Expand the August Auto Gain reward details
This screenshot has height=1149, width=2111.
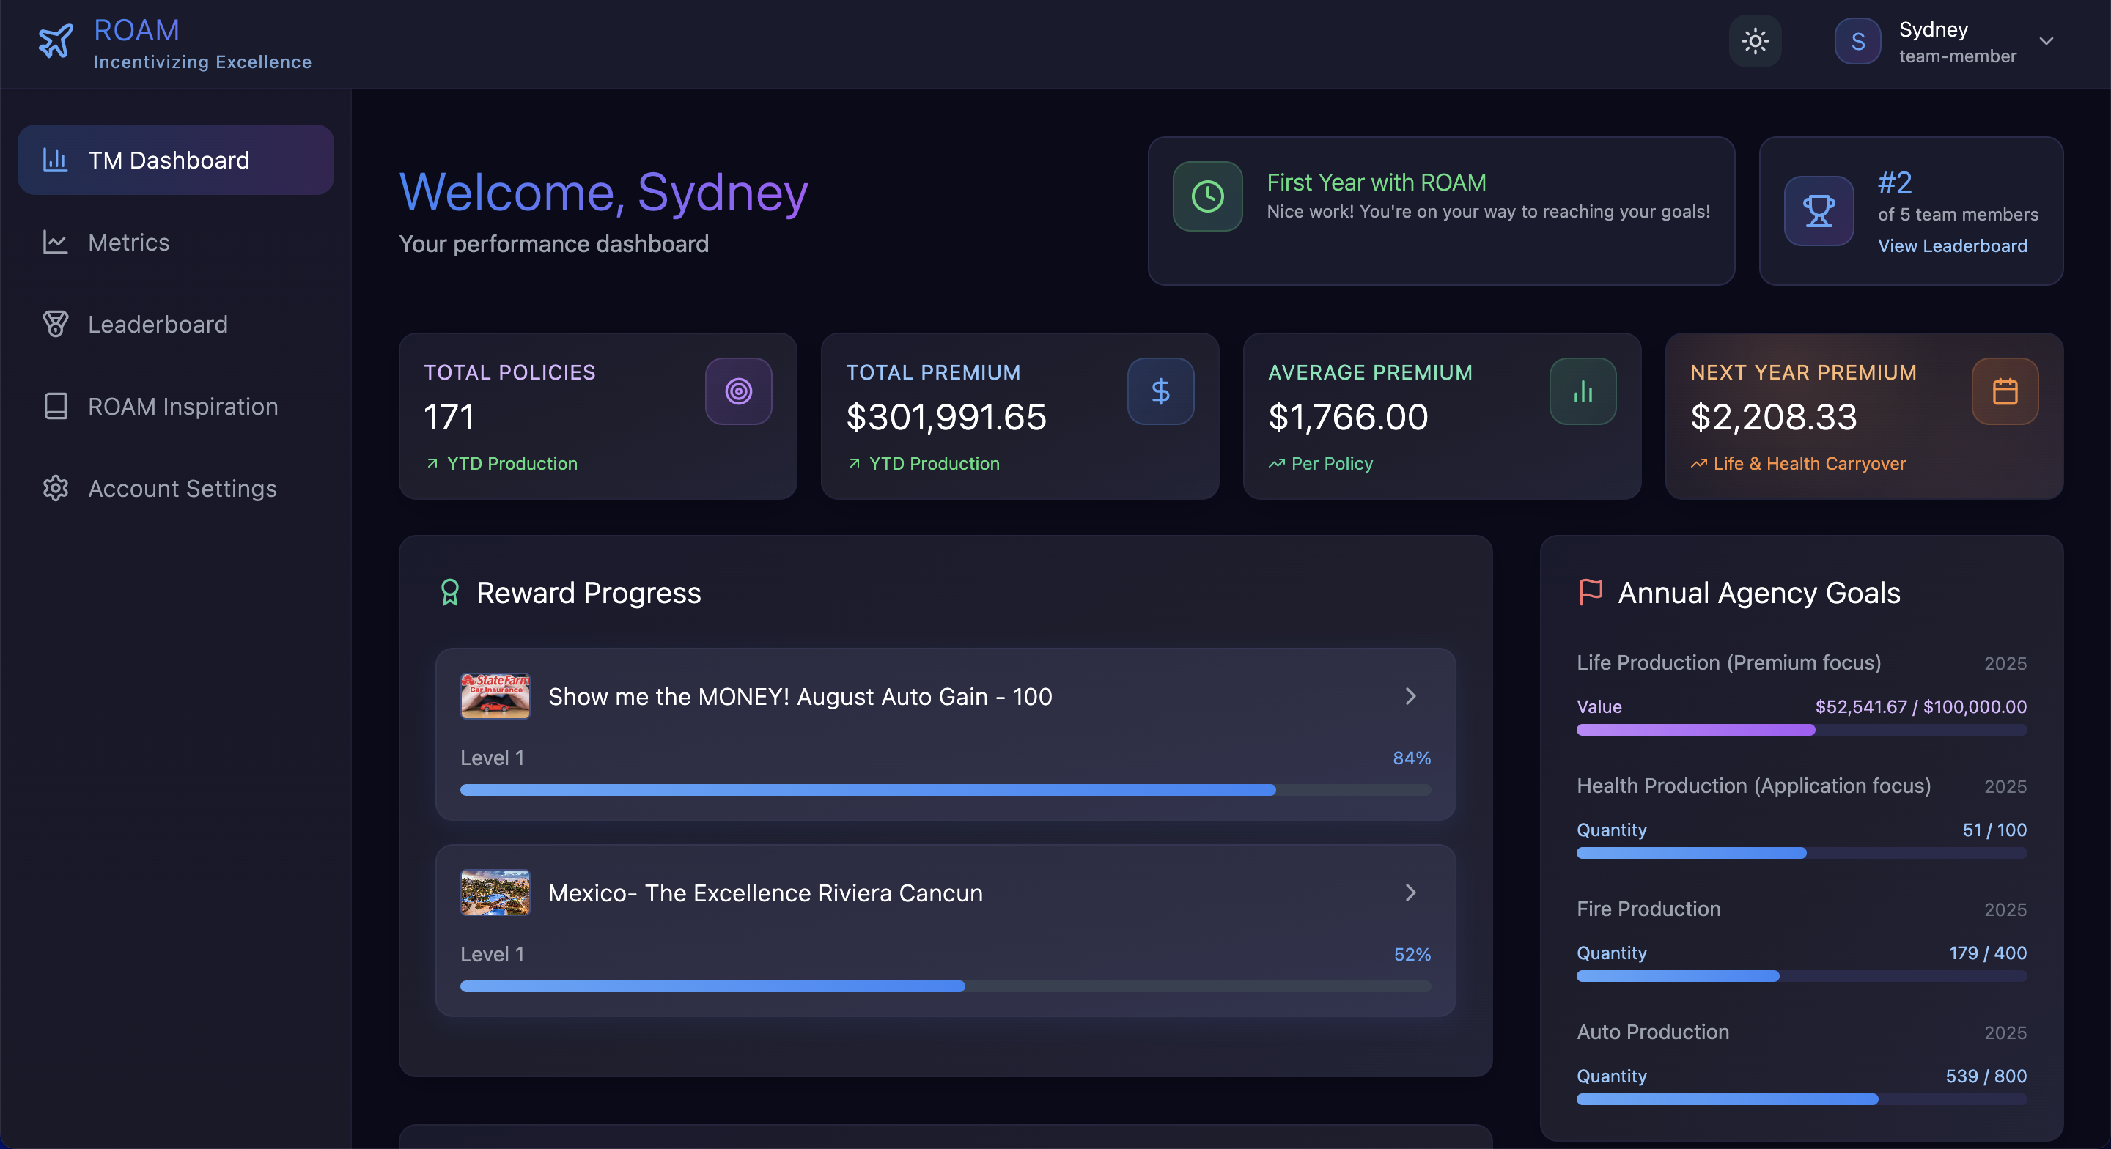coord(1410,696)
